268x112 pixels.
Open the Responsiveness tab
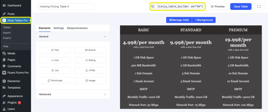(x=77, y=28)
